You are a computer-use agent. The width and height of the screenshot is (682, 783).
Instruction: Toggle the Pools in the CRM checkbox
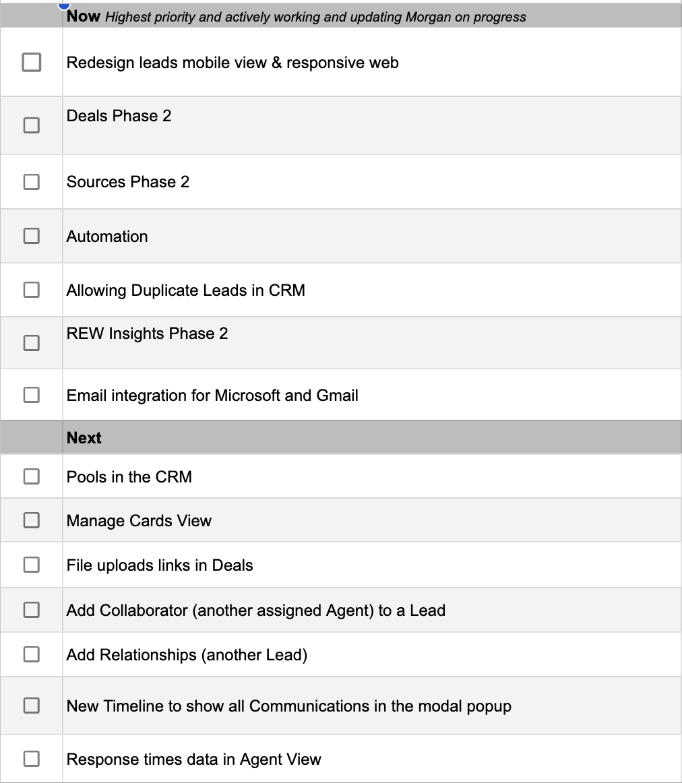(31, 476)
